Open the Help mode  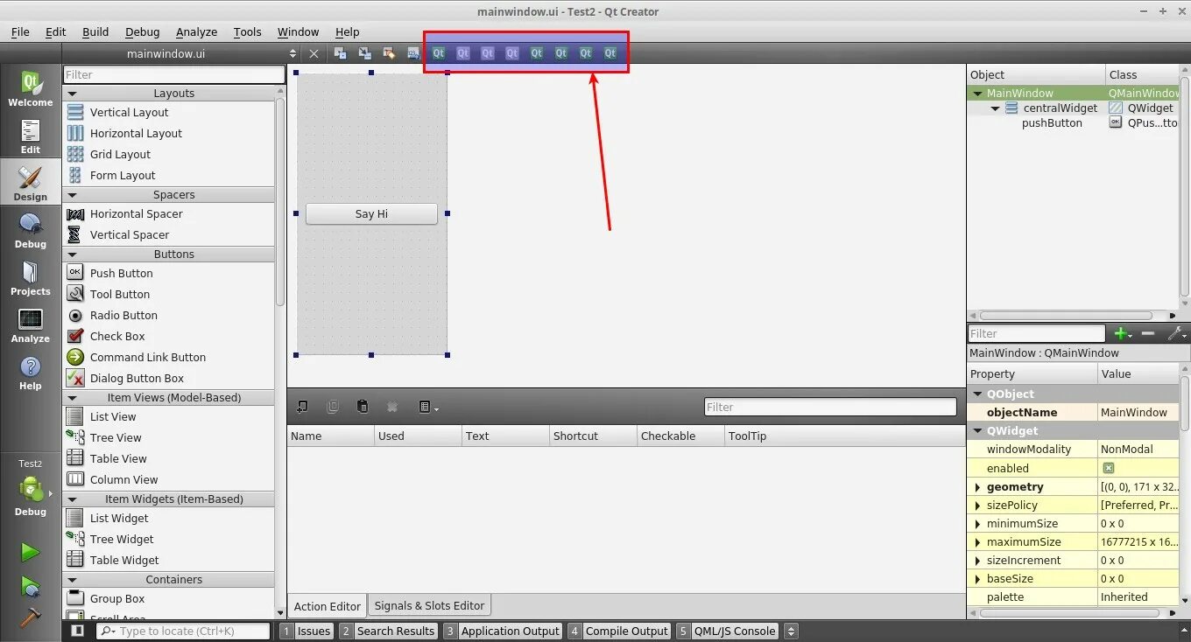[31, 373]
